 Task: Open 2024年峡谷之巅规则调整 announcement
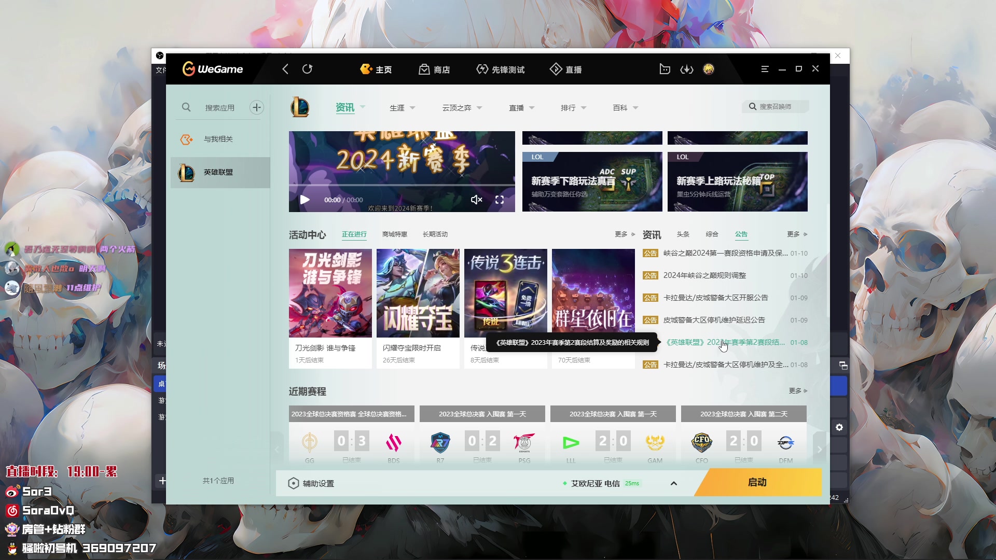pos(725,275)
